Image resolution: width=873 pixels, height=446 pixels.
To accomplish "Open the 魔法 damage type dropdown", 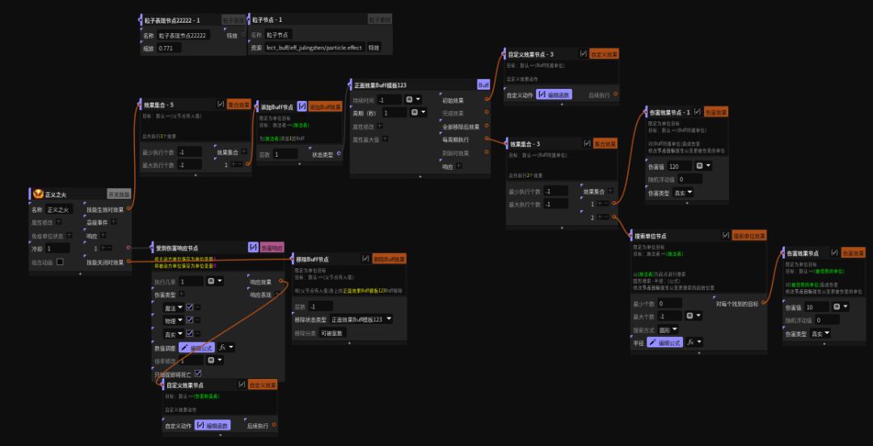I will click(x=174, y=307).
